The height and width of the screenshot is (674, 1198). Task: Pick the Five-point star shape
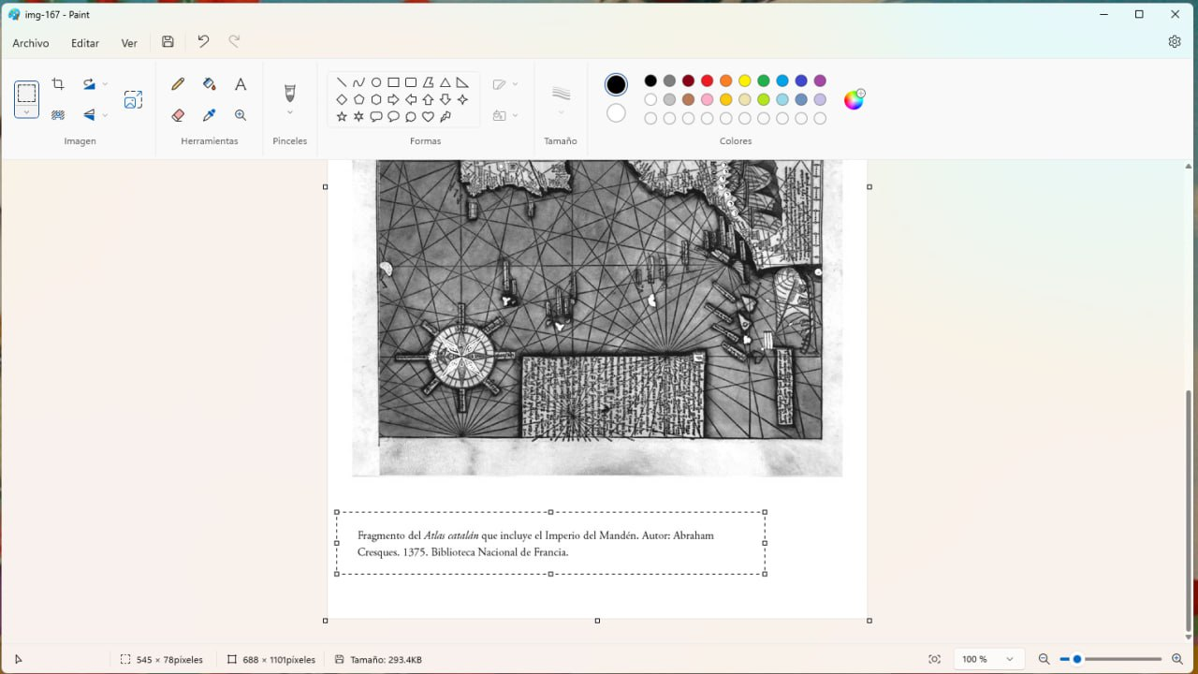(342, 117)
